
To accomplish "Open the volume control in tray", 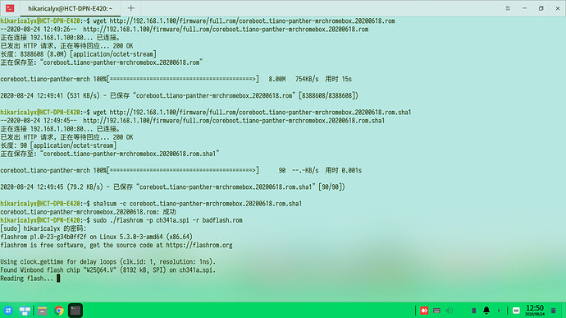I will tap(449, 311).
